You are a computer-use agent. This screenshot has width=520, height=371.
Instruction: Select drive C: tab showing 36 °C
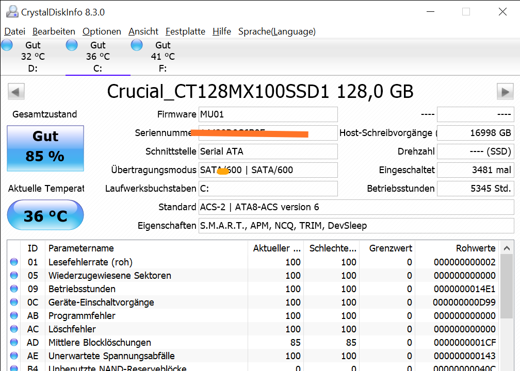pyautogui.click(x=98, y=57)
